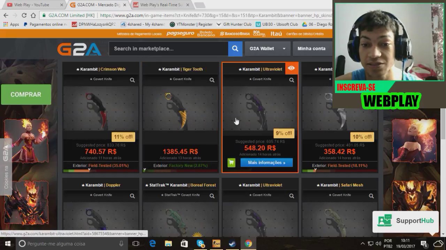The image size is (446, 250).
Task: Click the Tiger Tooth exterior wear bar
Action: click(x=180, y=170)
